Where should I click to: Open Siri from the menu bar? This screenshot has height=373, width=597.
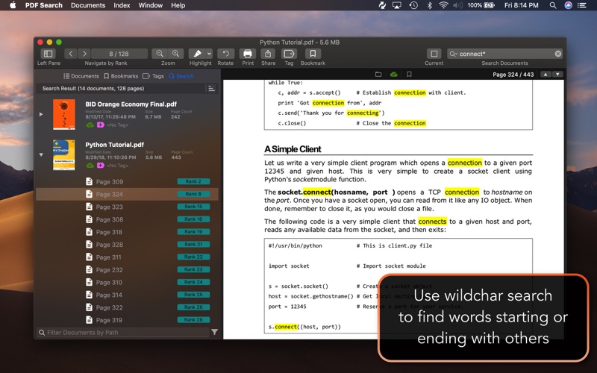(568, 5)
